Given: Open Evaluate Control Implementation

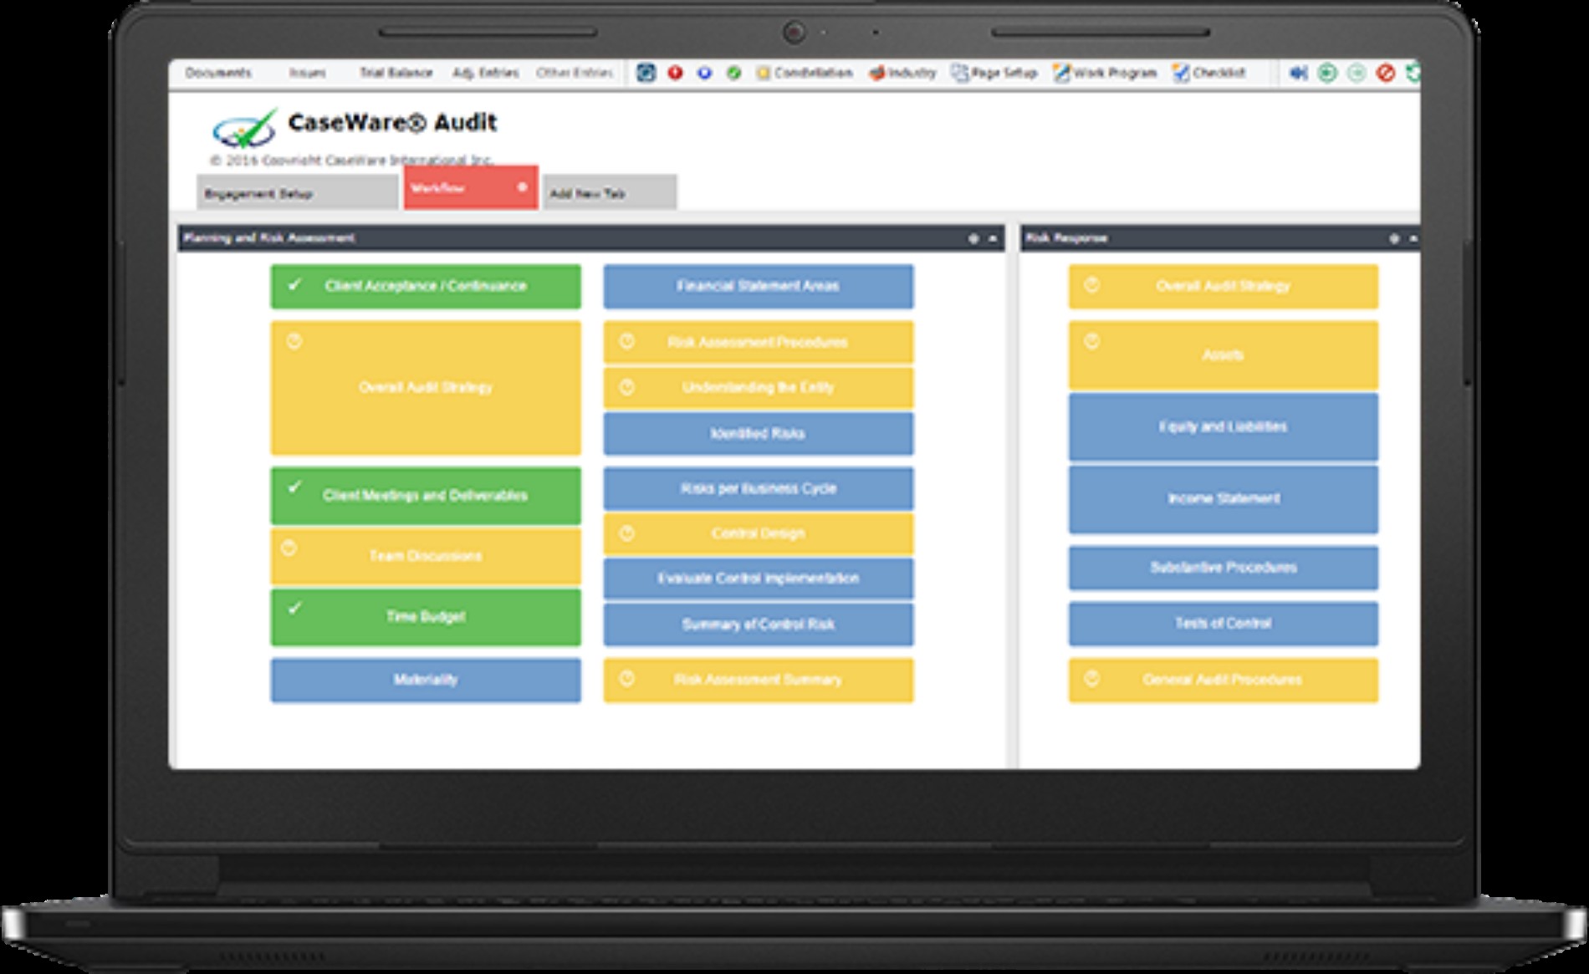Looking at the screenshot, I should pyautogui.click(x=759, y=579).
